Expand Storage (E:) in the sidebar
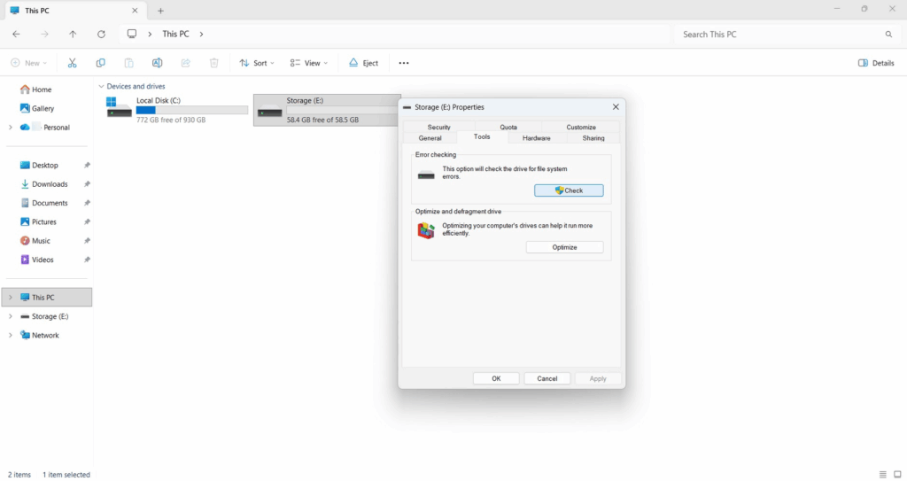Viewport: 907px width, 481px height. pyautogui.click(x=10, y=316)
